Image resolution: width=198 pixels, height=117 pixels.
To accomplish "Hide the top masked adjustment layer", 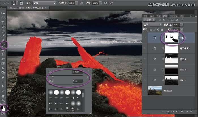I will click(144, 38).
